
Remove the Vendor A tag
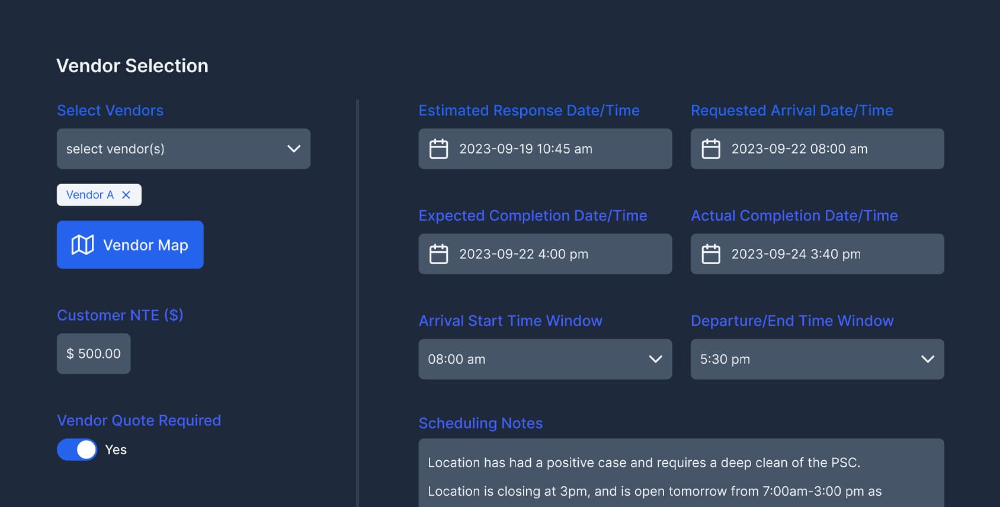[126, 195]
